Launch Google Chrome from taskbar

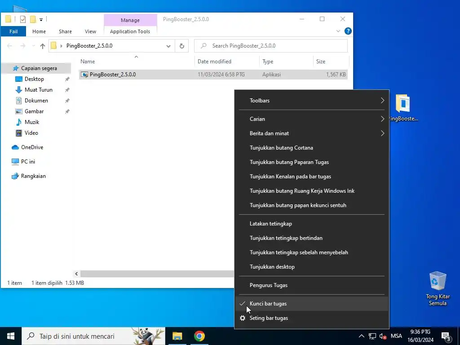click(x=199, y=336)
